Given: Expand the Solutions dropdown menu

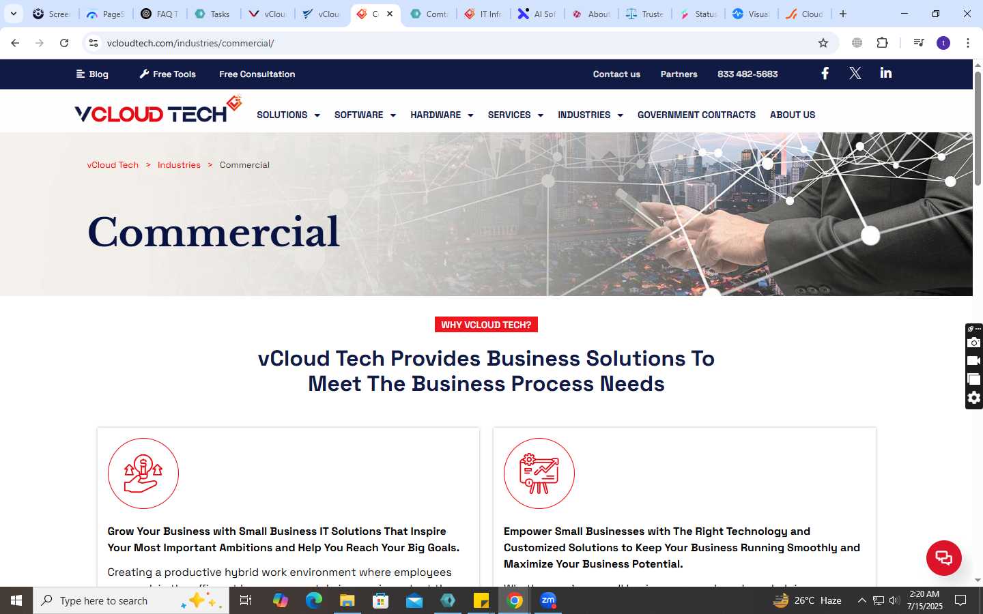Looking at the screenshot, I should click(288, 115).
